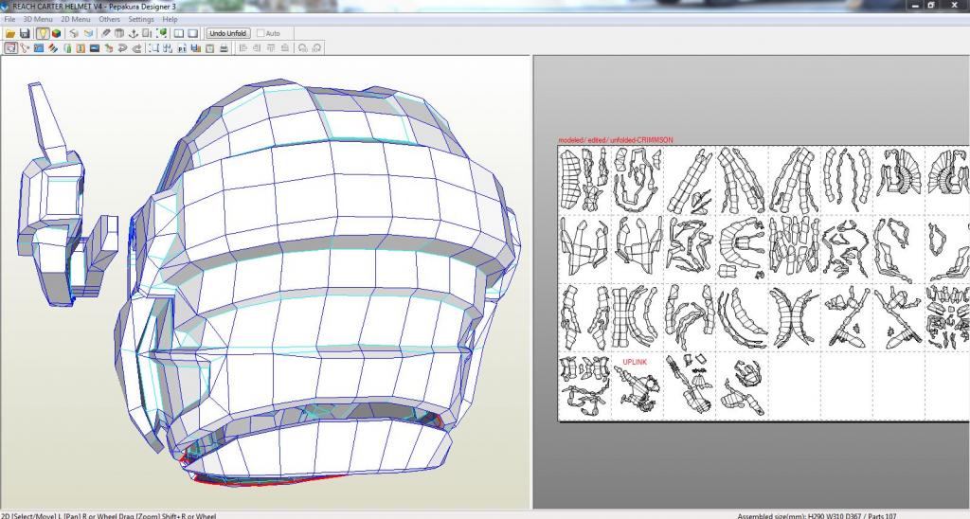Click the green cube selection icon
The height and width of the screenshot is (519, 970).
[161, 33]
